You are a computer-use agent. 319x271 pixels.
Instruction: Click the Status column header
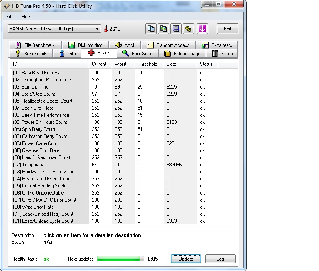click(x=208, y=64)
